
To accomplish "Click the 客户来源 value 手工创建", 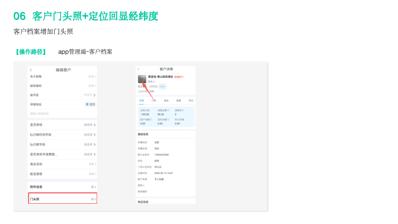I will pyautogui.click(x=159, y=179).
